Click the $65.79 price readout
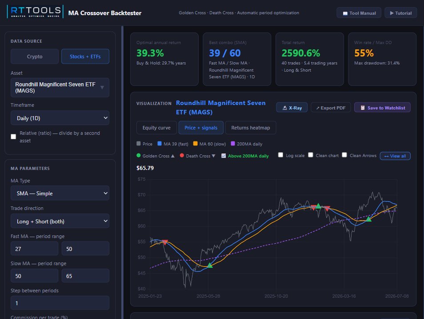 145,168
